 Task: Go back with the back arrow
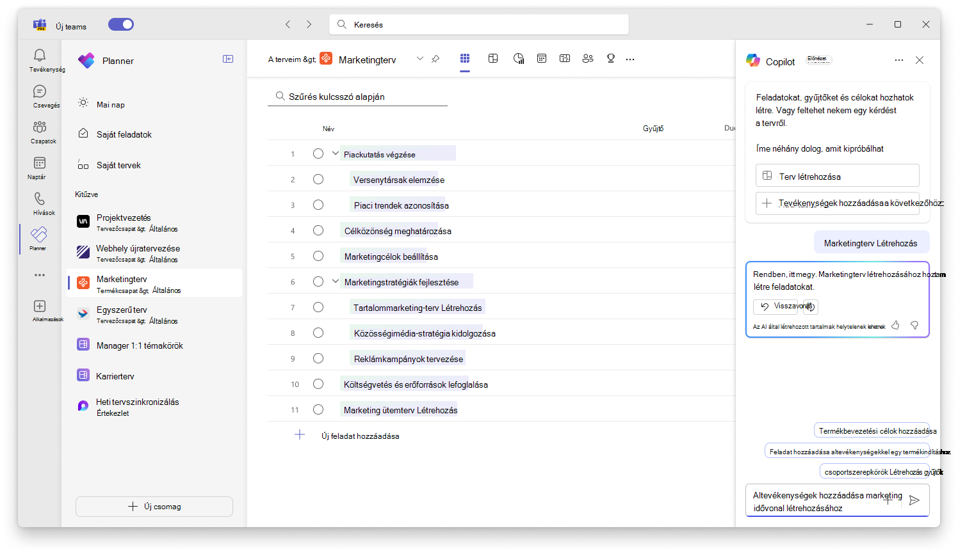(288, 24)
